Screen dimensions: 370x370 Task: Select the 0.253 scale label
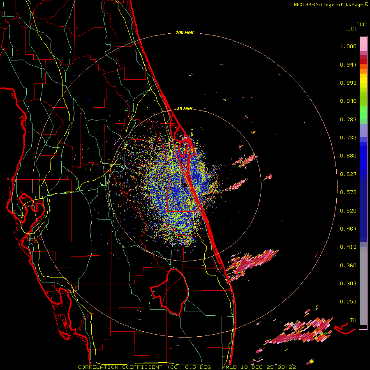point(348,302)
